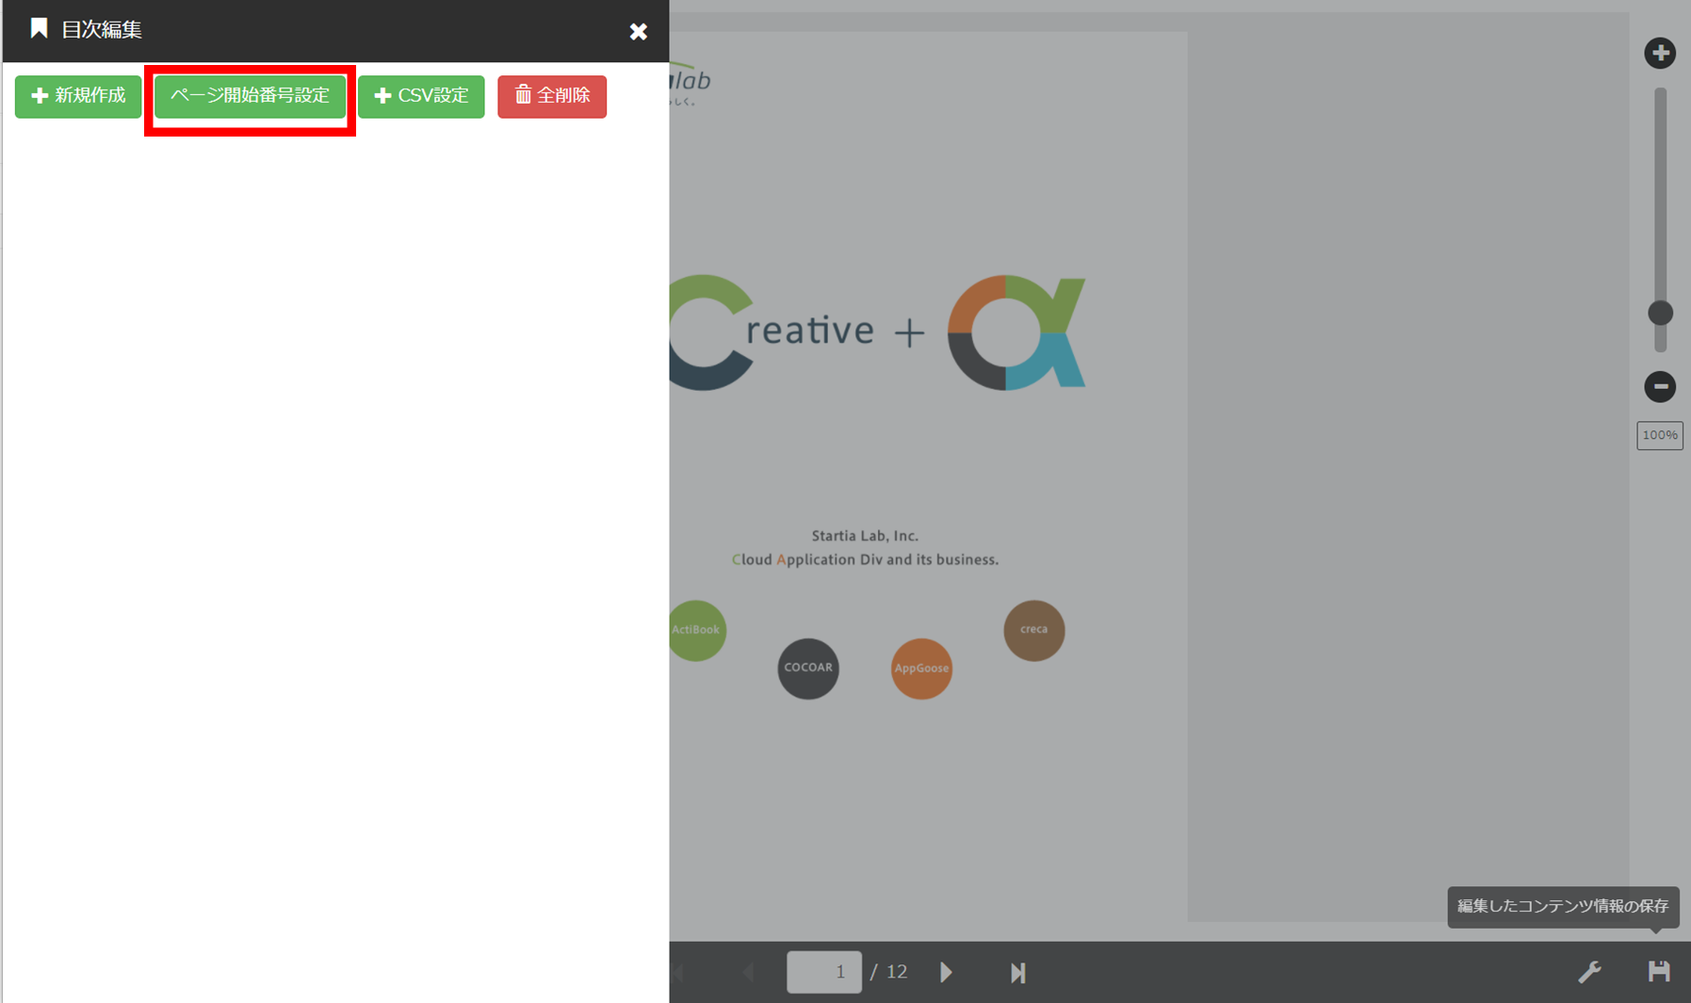Click the page number input field
1691x1003 pixels.
(824, 972)
